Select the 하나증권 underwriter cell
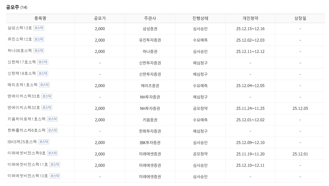The height and width of the screenshot is (186, 329). (150, 51)
